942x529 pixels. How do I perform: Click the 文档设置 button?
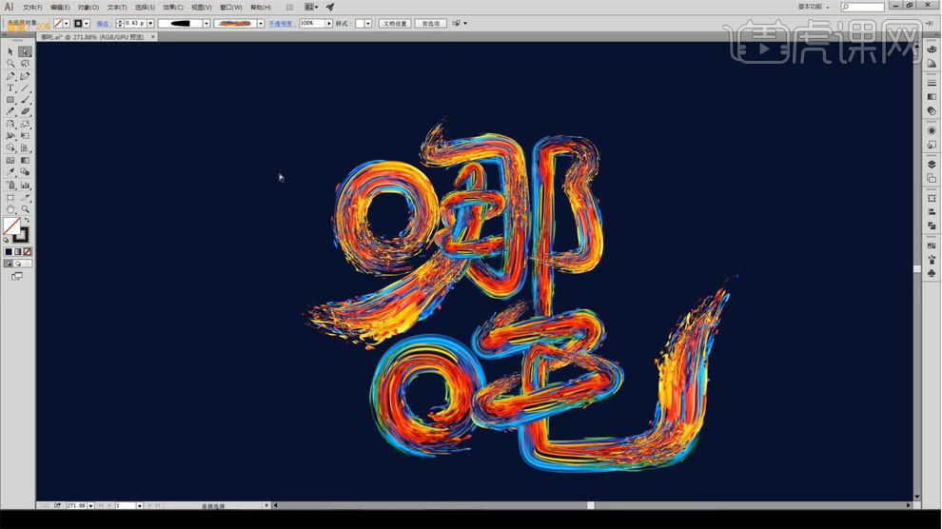coord(395,24)
